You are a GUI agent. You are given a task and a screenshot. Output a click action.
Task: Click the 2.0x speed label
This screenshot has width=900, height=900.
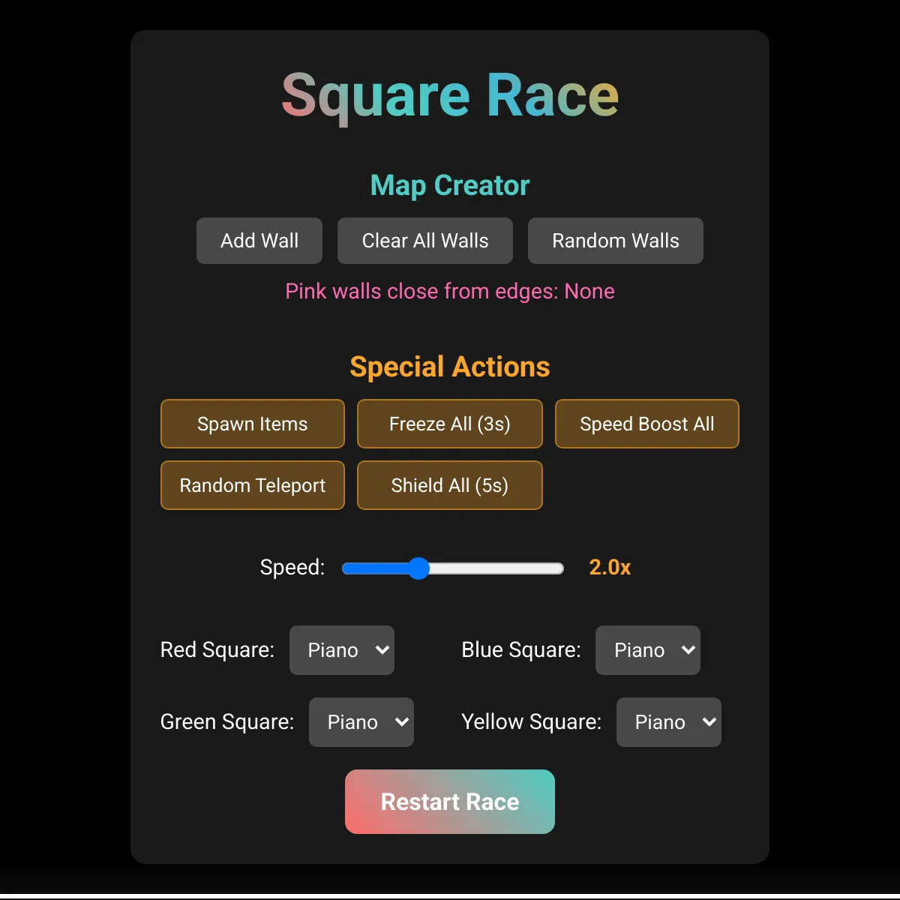coord(609,568)
